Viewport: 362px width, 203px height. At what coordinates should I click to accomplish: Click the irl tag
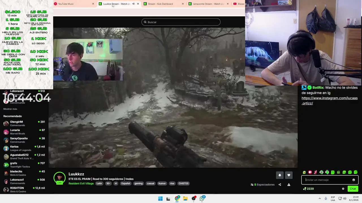[x=116, y=183]
